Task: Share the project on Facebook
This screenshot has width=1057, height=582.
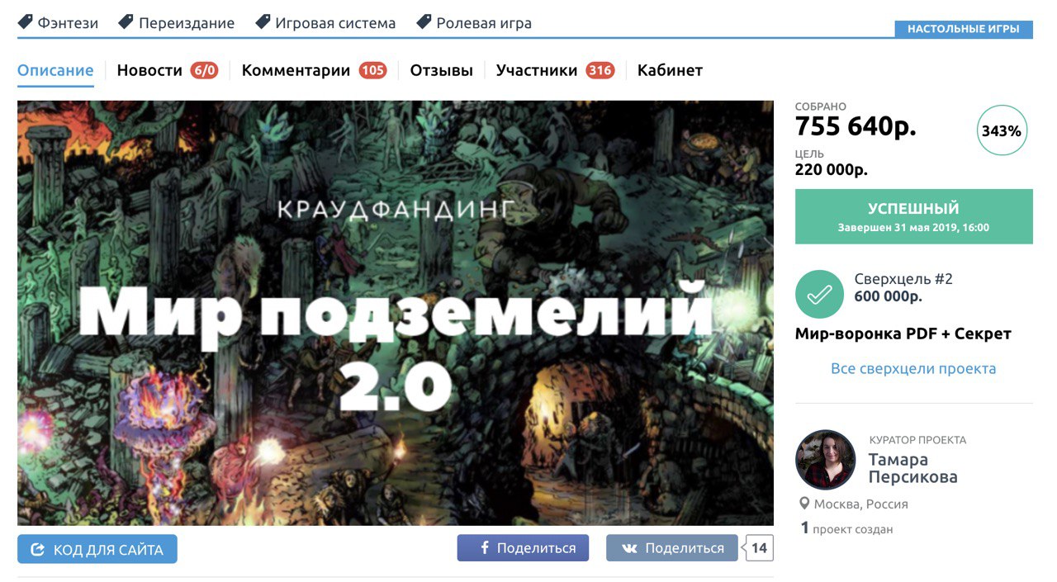Action: point(523,548)
